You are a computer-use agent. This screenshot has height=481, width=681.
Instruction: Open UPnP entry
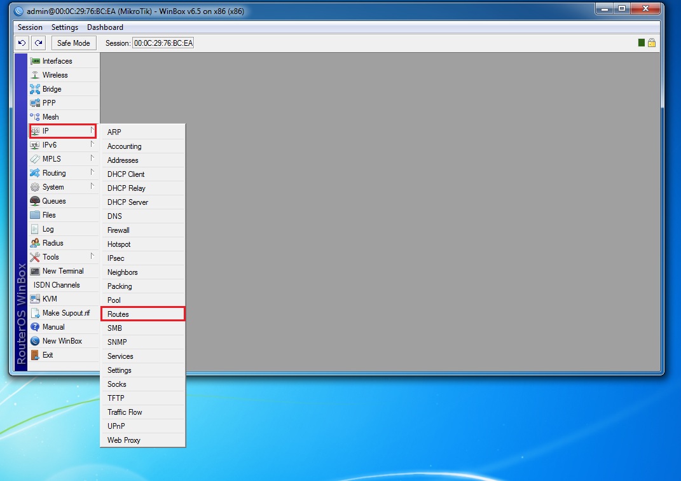(143, 426)
